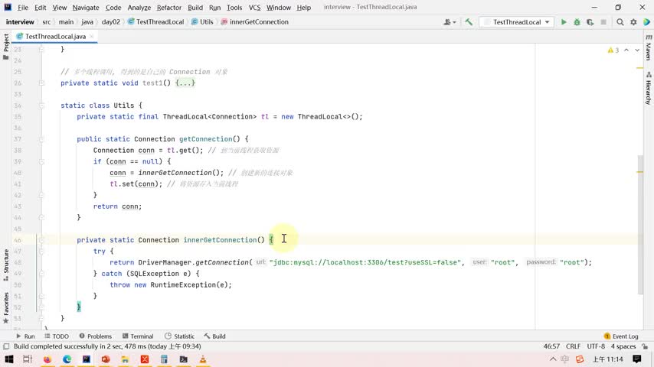Click the stop process icon
The image size is (654, 367).
click(x=603, y=22)
